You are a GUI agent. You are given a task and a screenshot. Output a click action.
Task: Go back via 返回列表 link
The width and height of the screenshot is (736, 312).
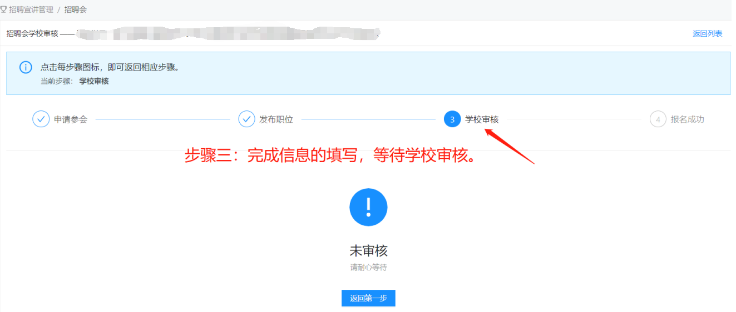[707, 33]
